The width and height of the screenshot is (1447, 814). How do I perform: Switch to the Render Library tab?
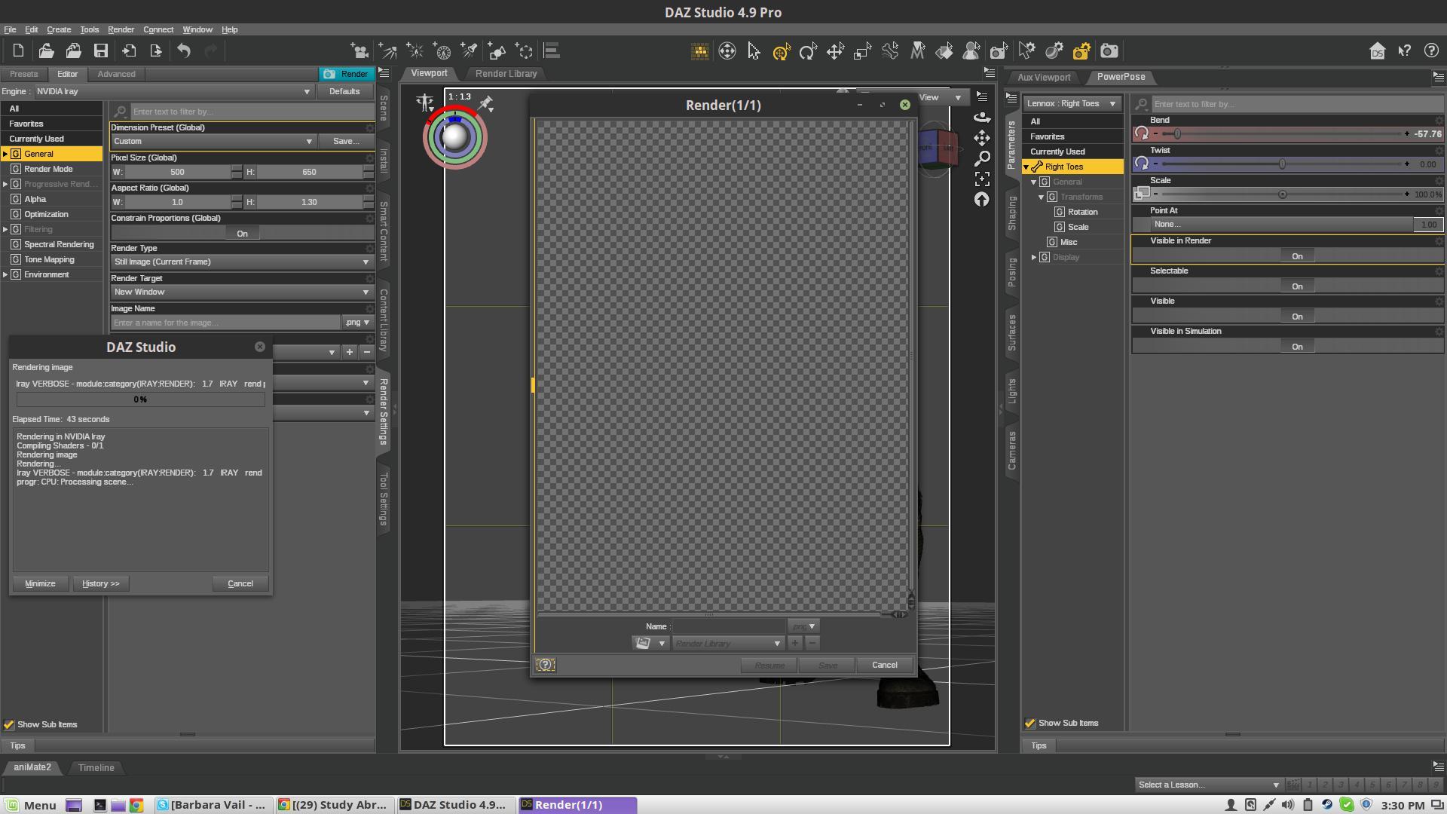[506, 74]
